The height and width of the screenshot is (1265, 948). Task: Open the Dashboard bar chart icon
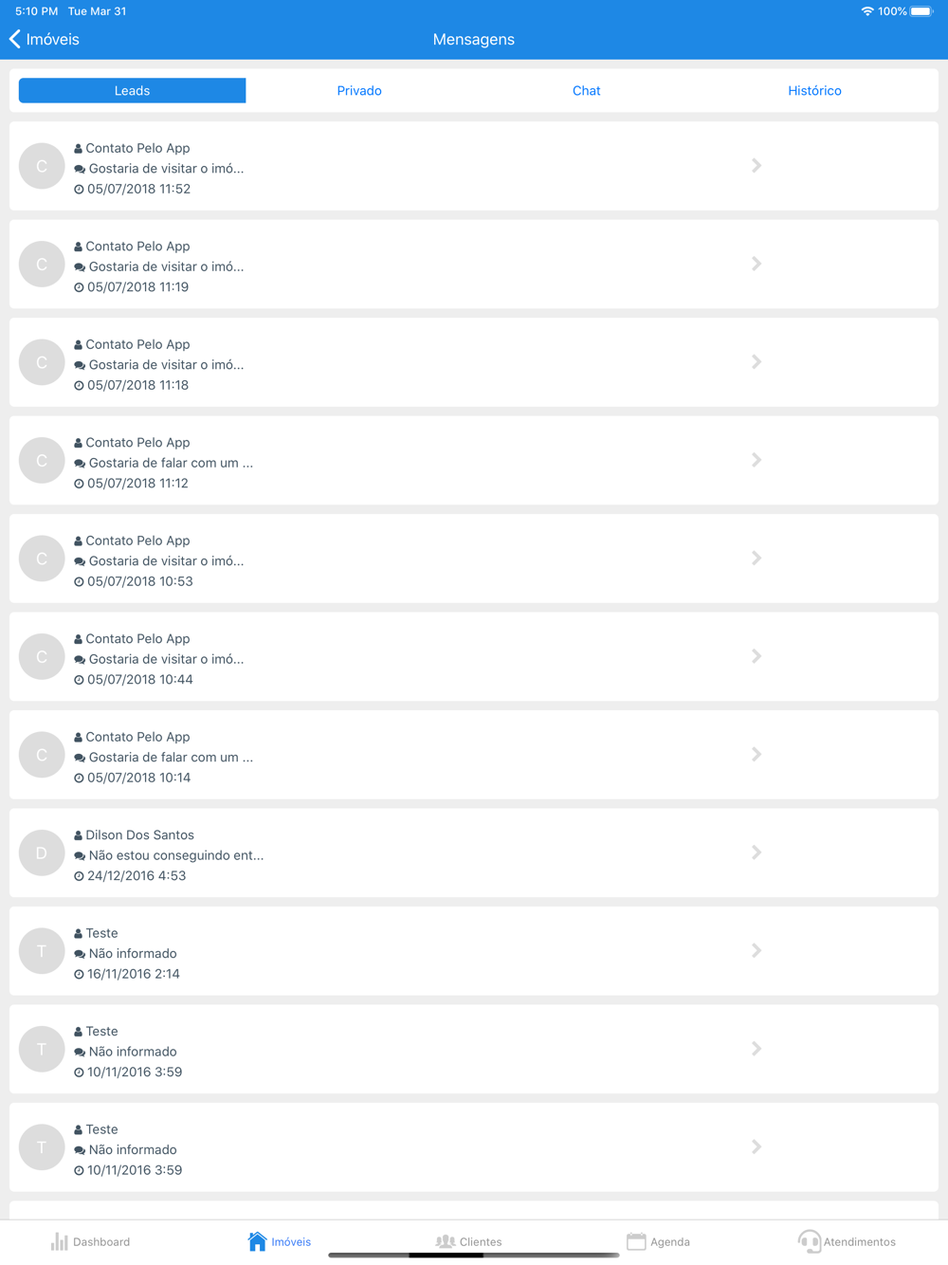(60, 1241)
